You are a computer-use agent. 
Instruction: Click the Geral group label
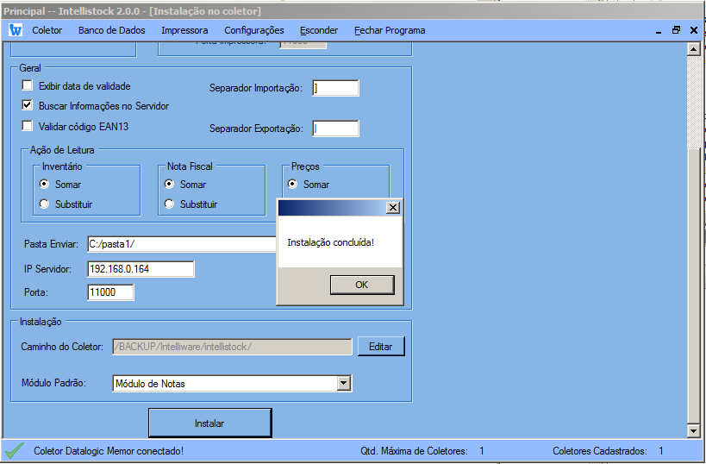(30, 68)
